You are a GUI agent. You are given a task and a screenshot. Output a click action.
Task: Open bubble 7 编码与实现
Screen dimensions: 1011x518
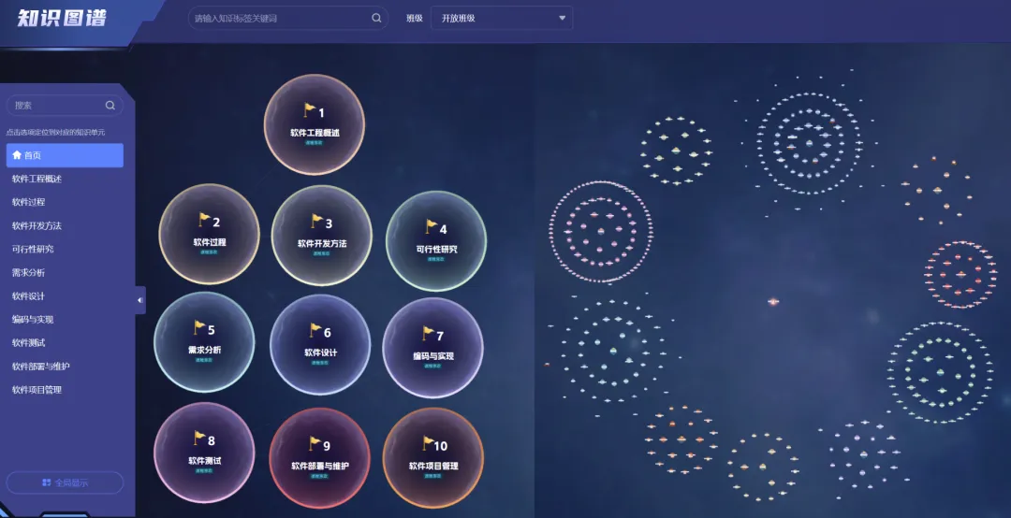pyautogui.click(x=432, y=348)
